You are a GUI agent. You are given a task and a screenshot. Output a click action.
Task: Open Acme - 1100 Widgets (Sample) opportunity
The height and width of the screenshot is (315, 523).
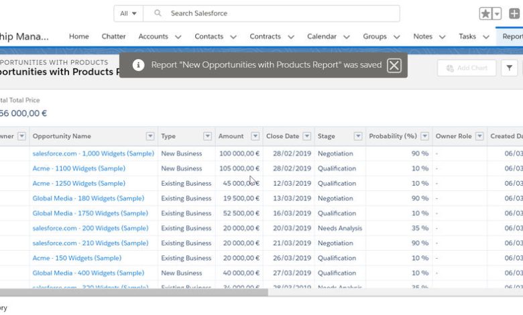click(78, 169)
